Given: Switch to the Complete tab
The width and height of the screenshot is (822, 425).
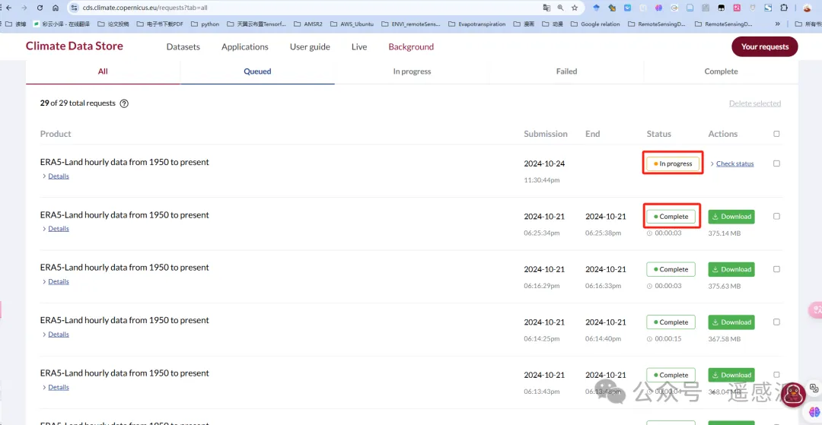Looking at the screenshot, I should pos(721,71).
